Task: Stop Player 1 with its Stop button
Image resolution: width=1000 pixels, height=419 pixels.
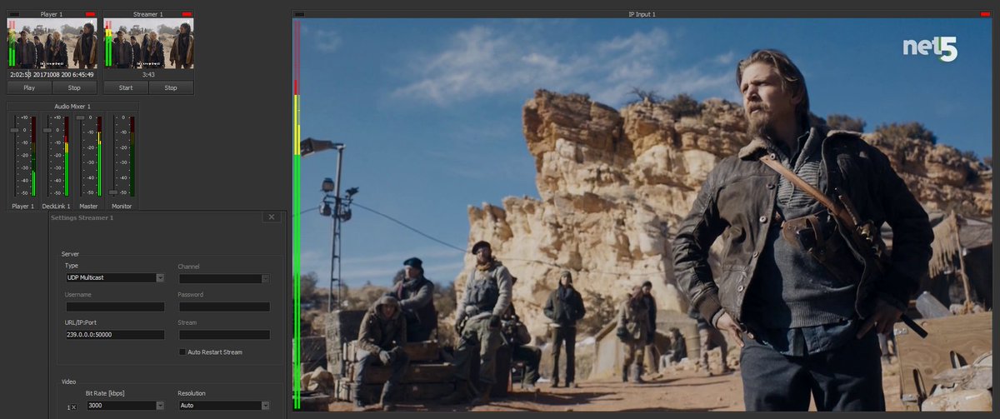Action: tap(74, 87)
